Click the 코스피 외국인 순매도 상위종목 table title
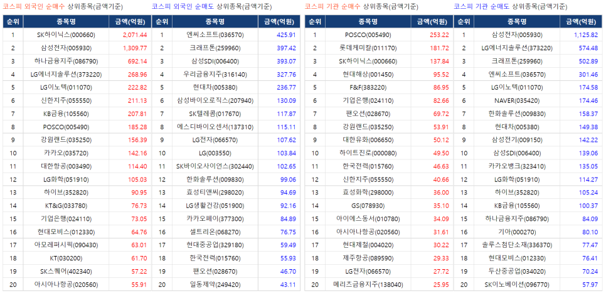The height and width of the screenshot is (293, 606). click(x=211, y=6)
